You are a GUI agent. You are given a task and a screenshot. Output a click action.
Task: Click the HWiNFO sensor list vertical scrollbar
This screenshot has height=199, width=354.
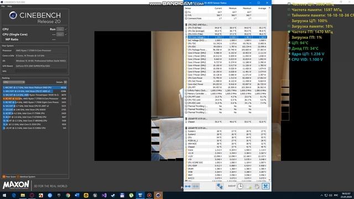269,87
